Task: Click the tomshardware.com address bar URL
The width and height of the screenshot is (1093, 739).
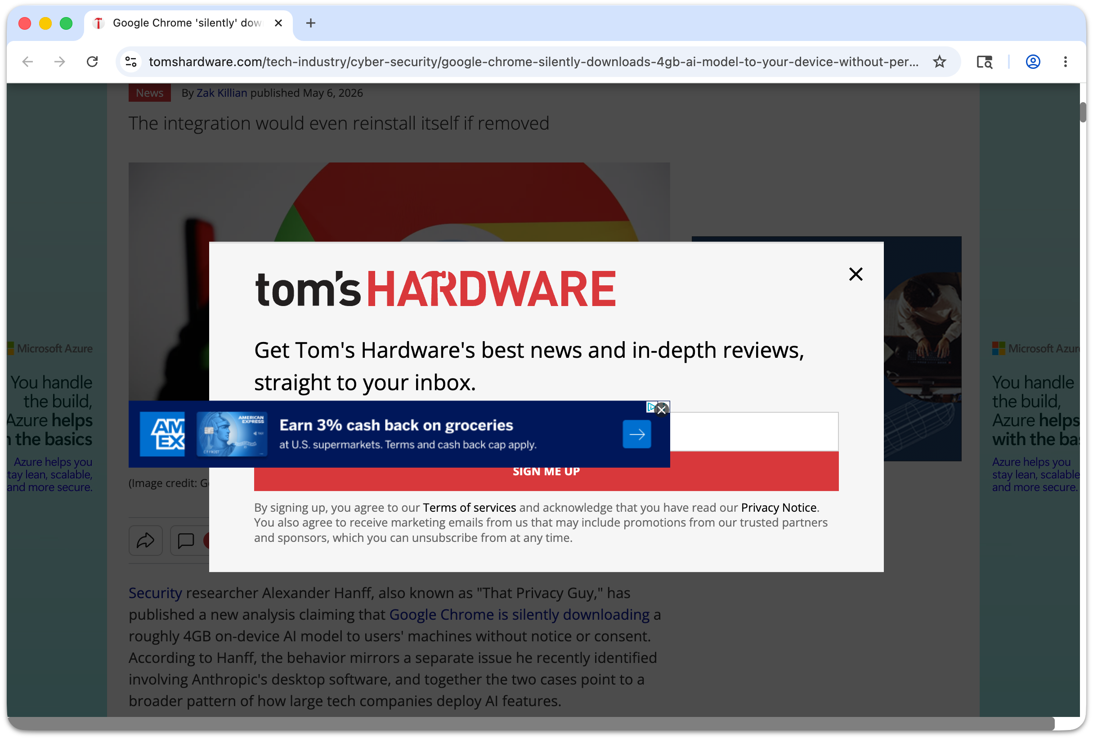Action: (x=533, y=62)
